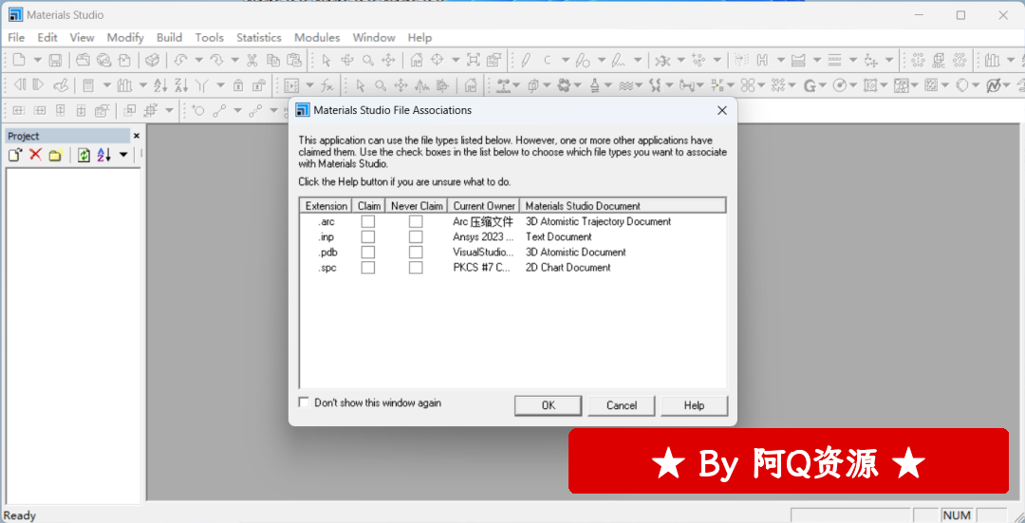Click the fx function icon in toolbar
The image size is (1025, 523).
[x=326, y=85]
